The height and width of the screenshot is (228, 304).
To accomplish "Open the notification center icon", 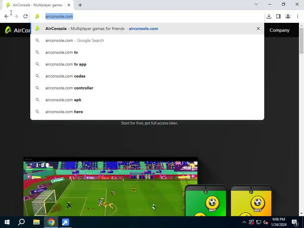I will click(294, 222).
